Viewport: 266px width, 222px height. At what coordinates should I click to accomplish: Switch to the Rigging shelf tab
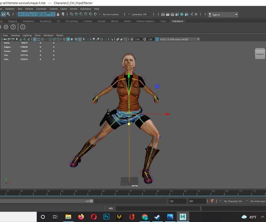pos(12,21)
